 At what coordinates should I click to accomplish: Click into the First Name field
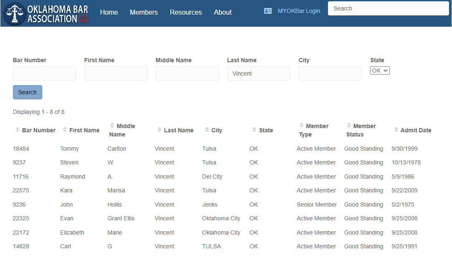116,73
